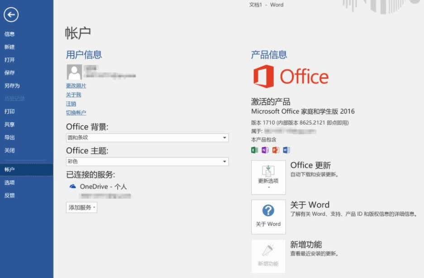This screenshot has height=278, width=424.
Task: Open the 更新选项 update options button
Action: [268, 177]
